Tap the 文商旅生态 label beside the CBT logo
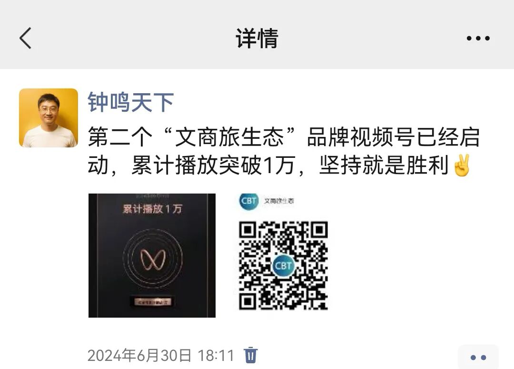This screenshot has height=369, width=514. point(279,201)
